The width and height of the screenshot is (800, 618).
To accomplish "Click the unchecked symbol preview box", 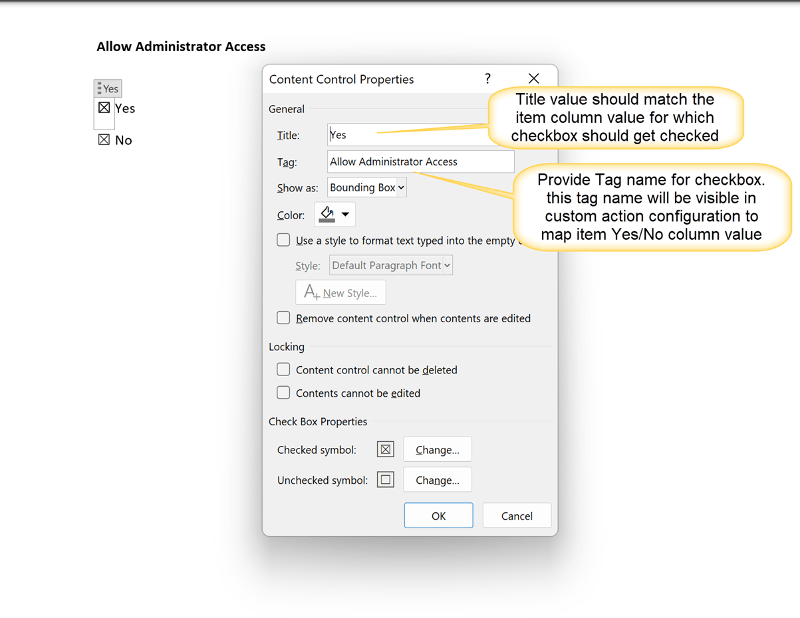I will pyautogui.click(x=385, y=479).
